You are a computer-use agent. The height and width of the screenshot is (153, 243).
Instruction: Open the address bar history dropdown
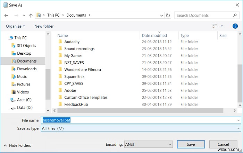click(161, 16)
